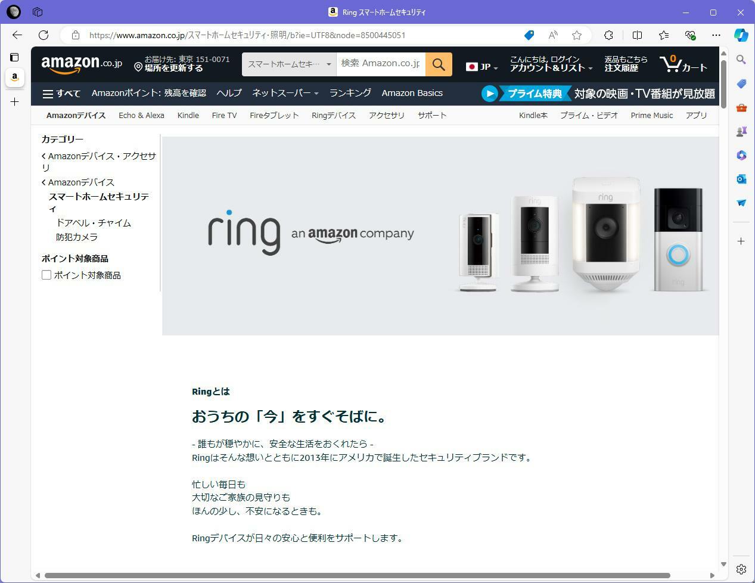The height and width of the screenshot is (583, 755).
Task: Add page to favorites star icon
Action: tap(577, 35)
